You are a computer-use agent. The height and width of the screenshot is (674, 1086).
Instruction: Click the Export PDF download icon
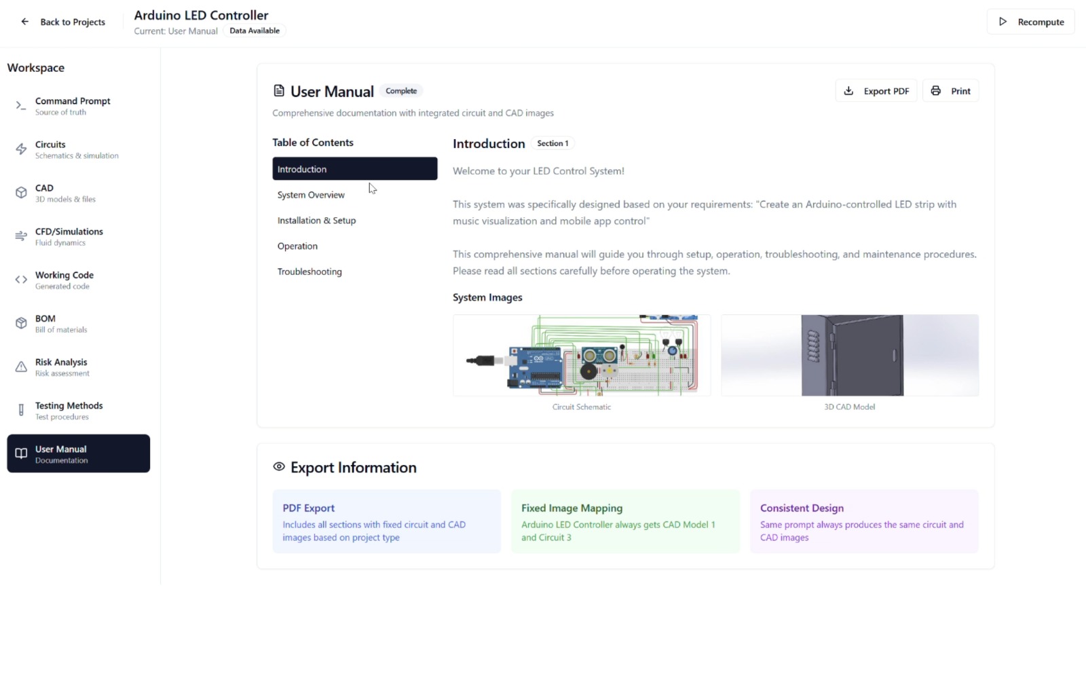[x=848, y=91]
